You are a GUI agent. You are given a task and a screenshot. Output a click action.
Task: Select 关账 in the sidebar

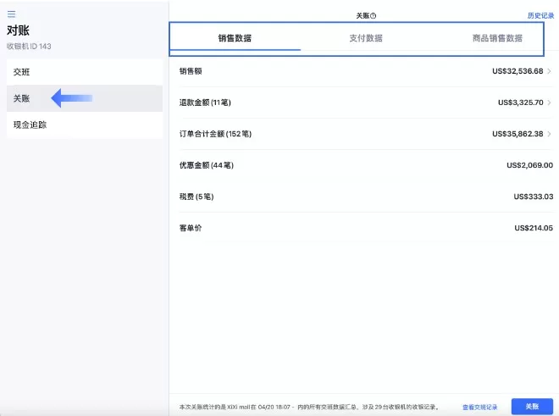(x=85, y=98)
